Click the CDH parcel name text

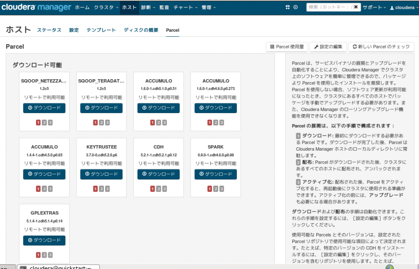tap(158, 147)
